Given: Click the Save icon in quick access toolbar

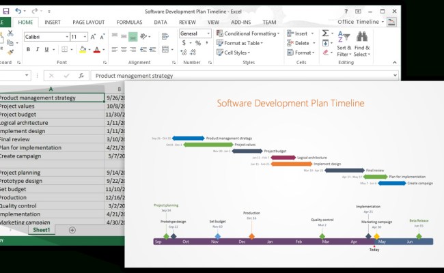Looking at the screenshot, I should click(x=6, y=12).
